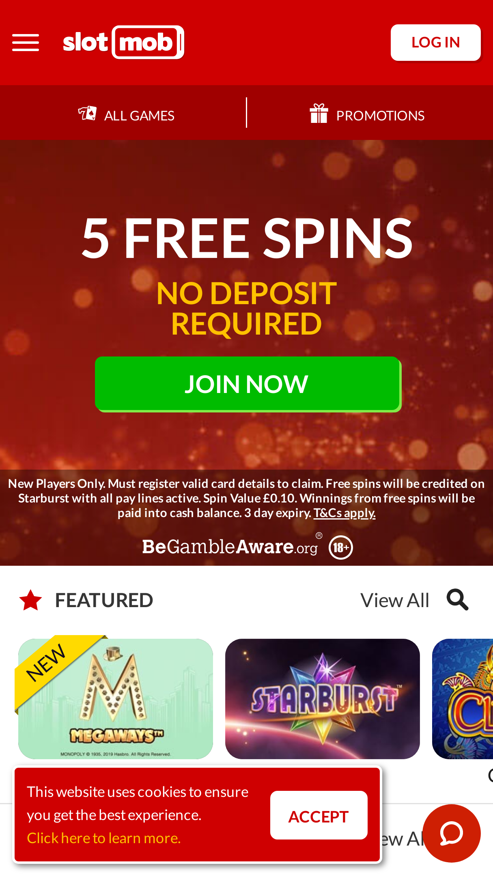Viewport: 493px width, 876px height.
Task: Open the hamburger menu
Action: 26,43
